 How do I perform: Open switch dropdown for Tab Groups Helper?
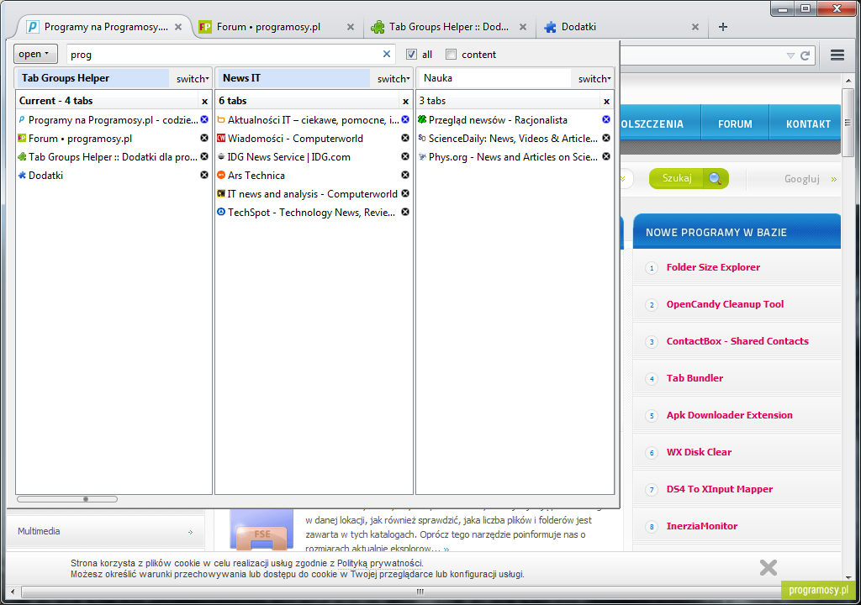click(193, 78)
